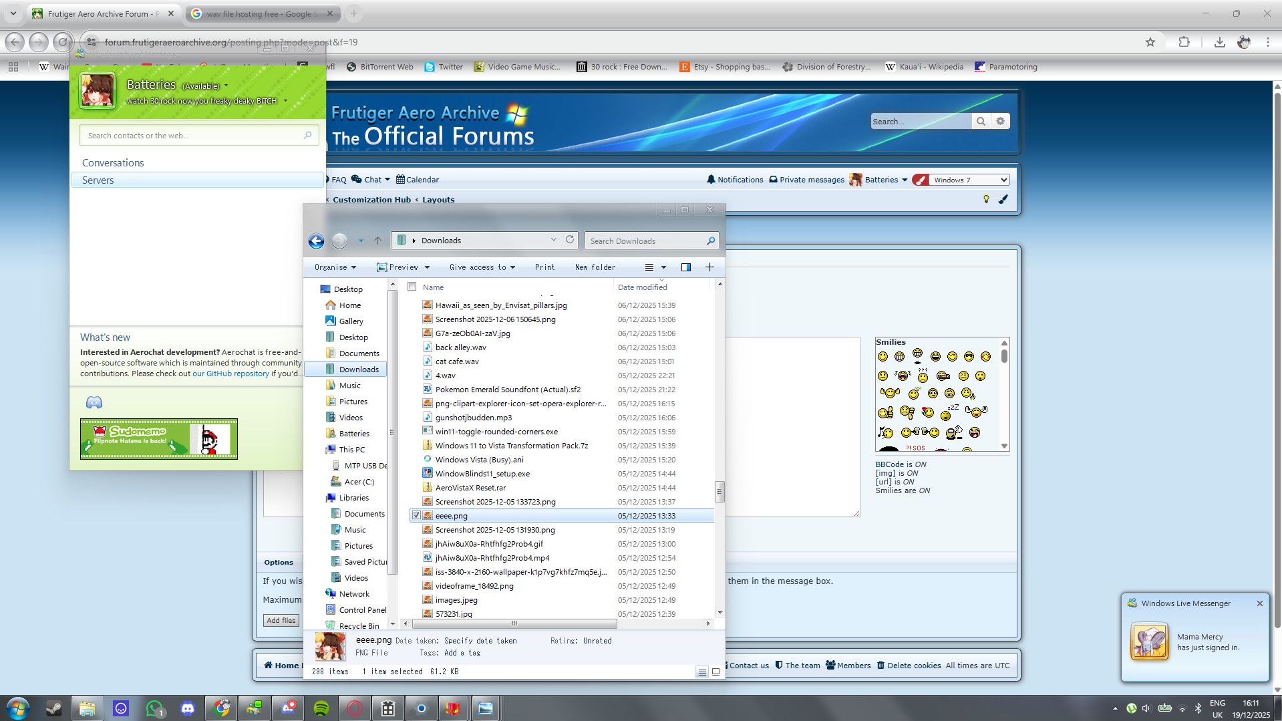Open the Windows 7 style dropdown
Image resolution: width=1282 pixels, height=721 pixels.
970,180
